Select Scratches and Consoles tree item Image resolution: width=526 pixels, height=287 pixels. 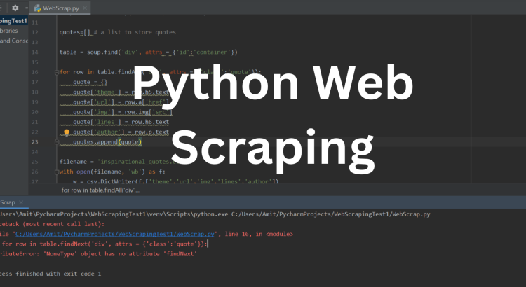point(14,41)
